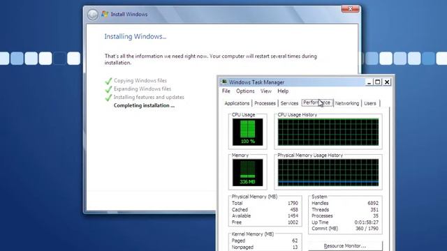Click the CPU Usage gauge showing 100 %
The image size is (447, 251).
[247, 132]
